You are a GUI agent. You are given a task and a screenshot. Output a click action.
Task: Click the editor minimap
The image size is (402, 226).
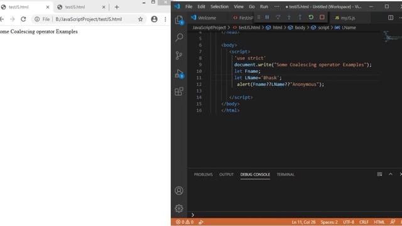(x=392, y=36)
